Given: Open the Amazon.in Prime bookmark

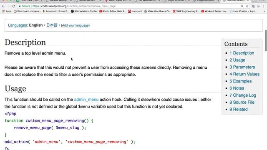Looking at the screenshot, I should point(55,11).
